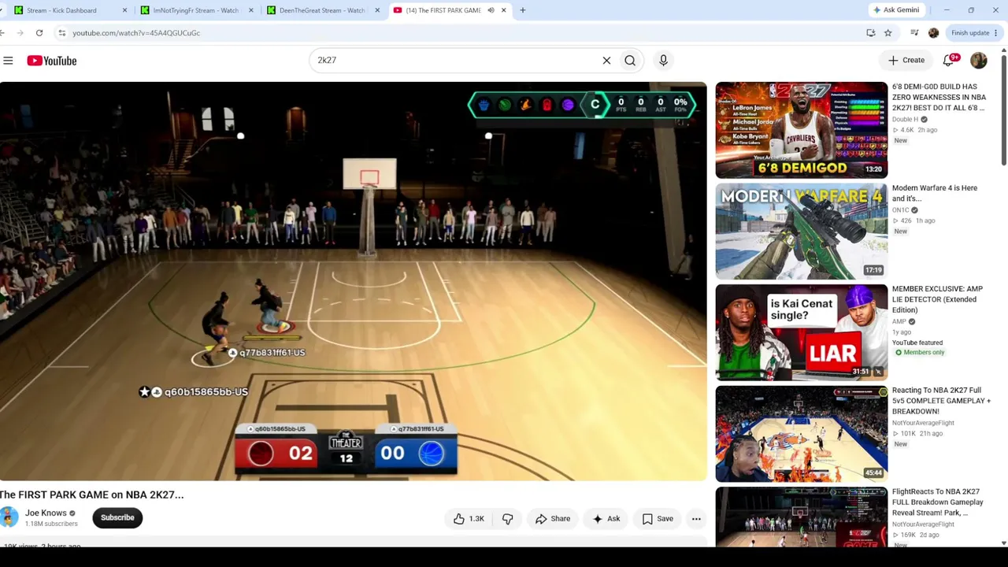Open the 45:44 NBA 2K27 reaction thumbnail
Image resolution: width=1008 pixels, height=567 pixels.
(x=801, y=434)
